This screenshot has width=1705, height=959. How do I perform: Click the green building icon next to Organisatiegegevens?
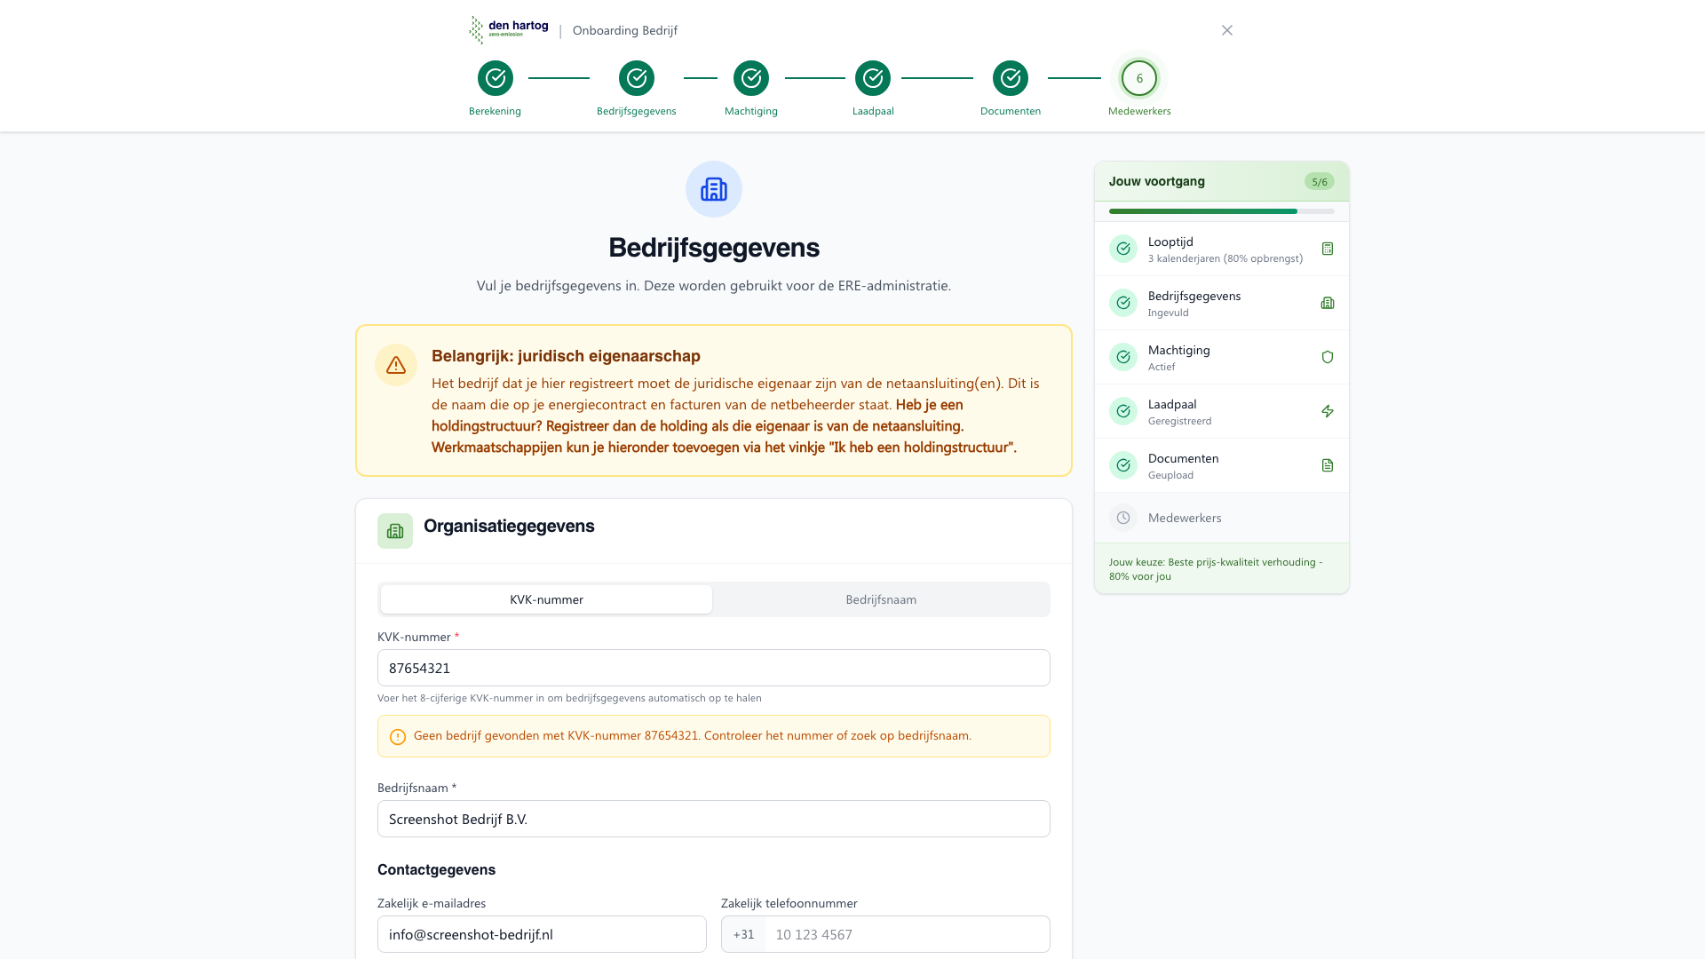click(x=394, y=531)
